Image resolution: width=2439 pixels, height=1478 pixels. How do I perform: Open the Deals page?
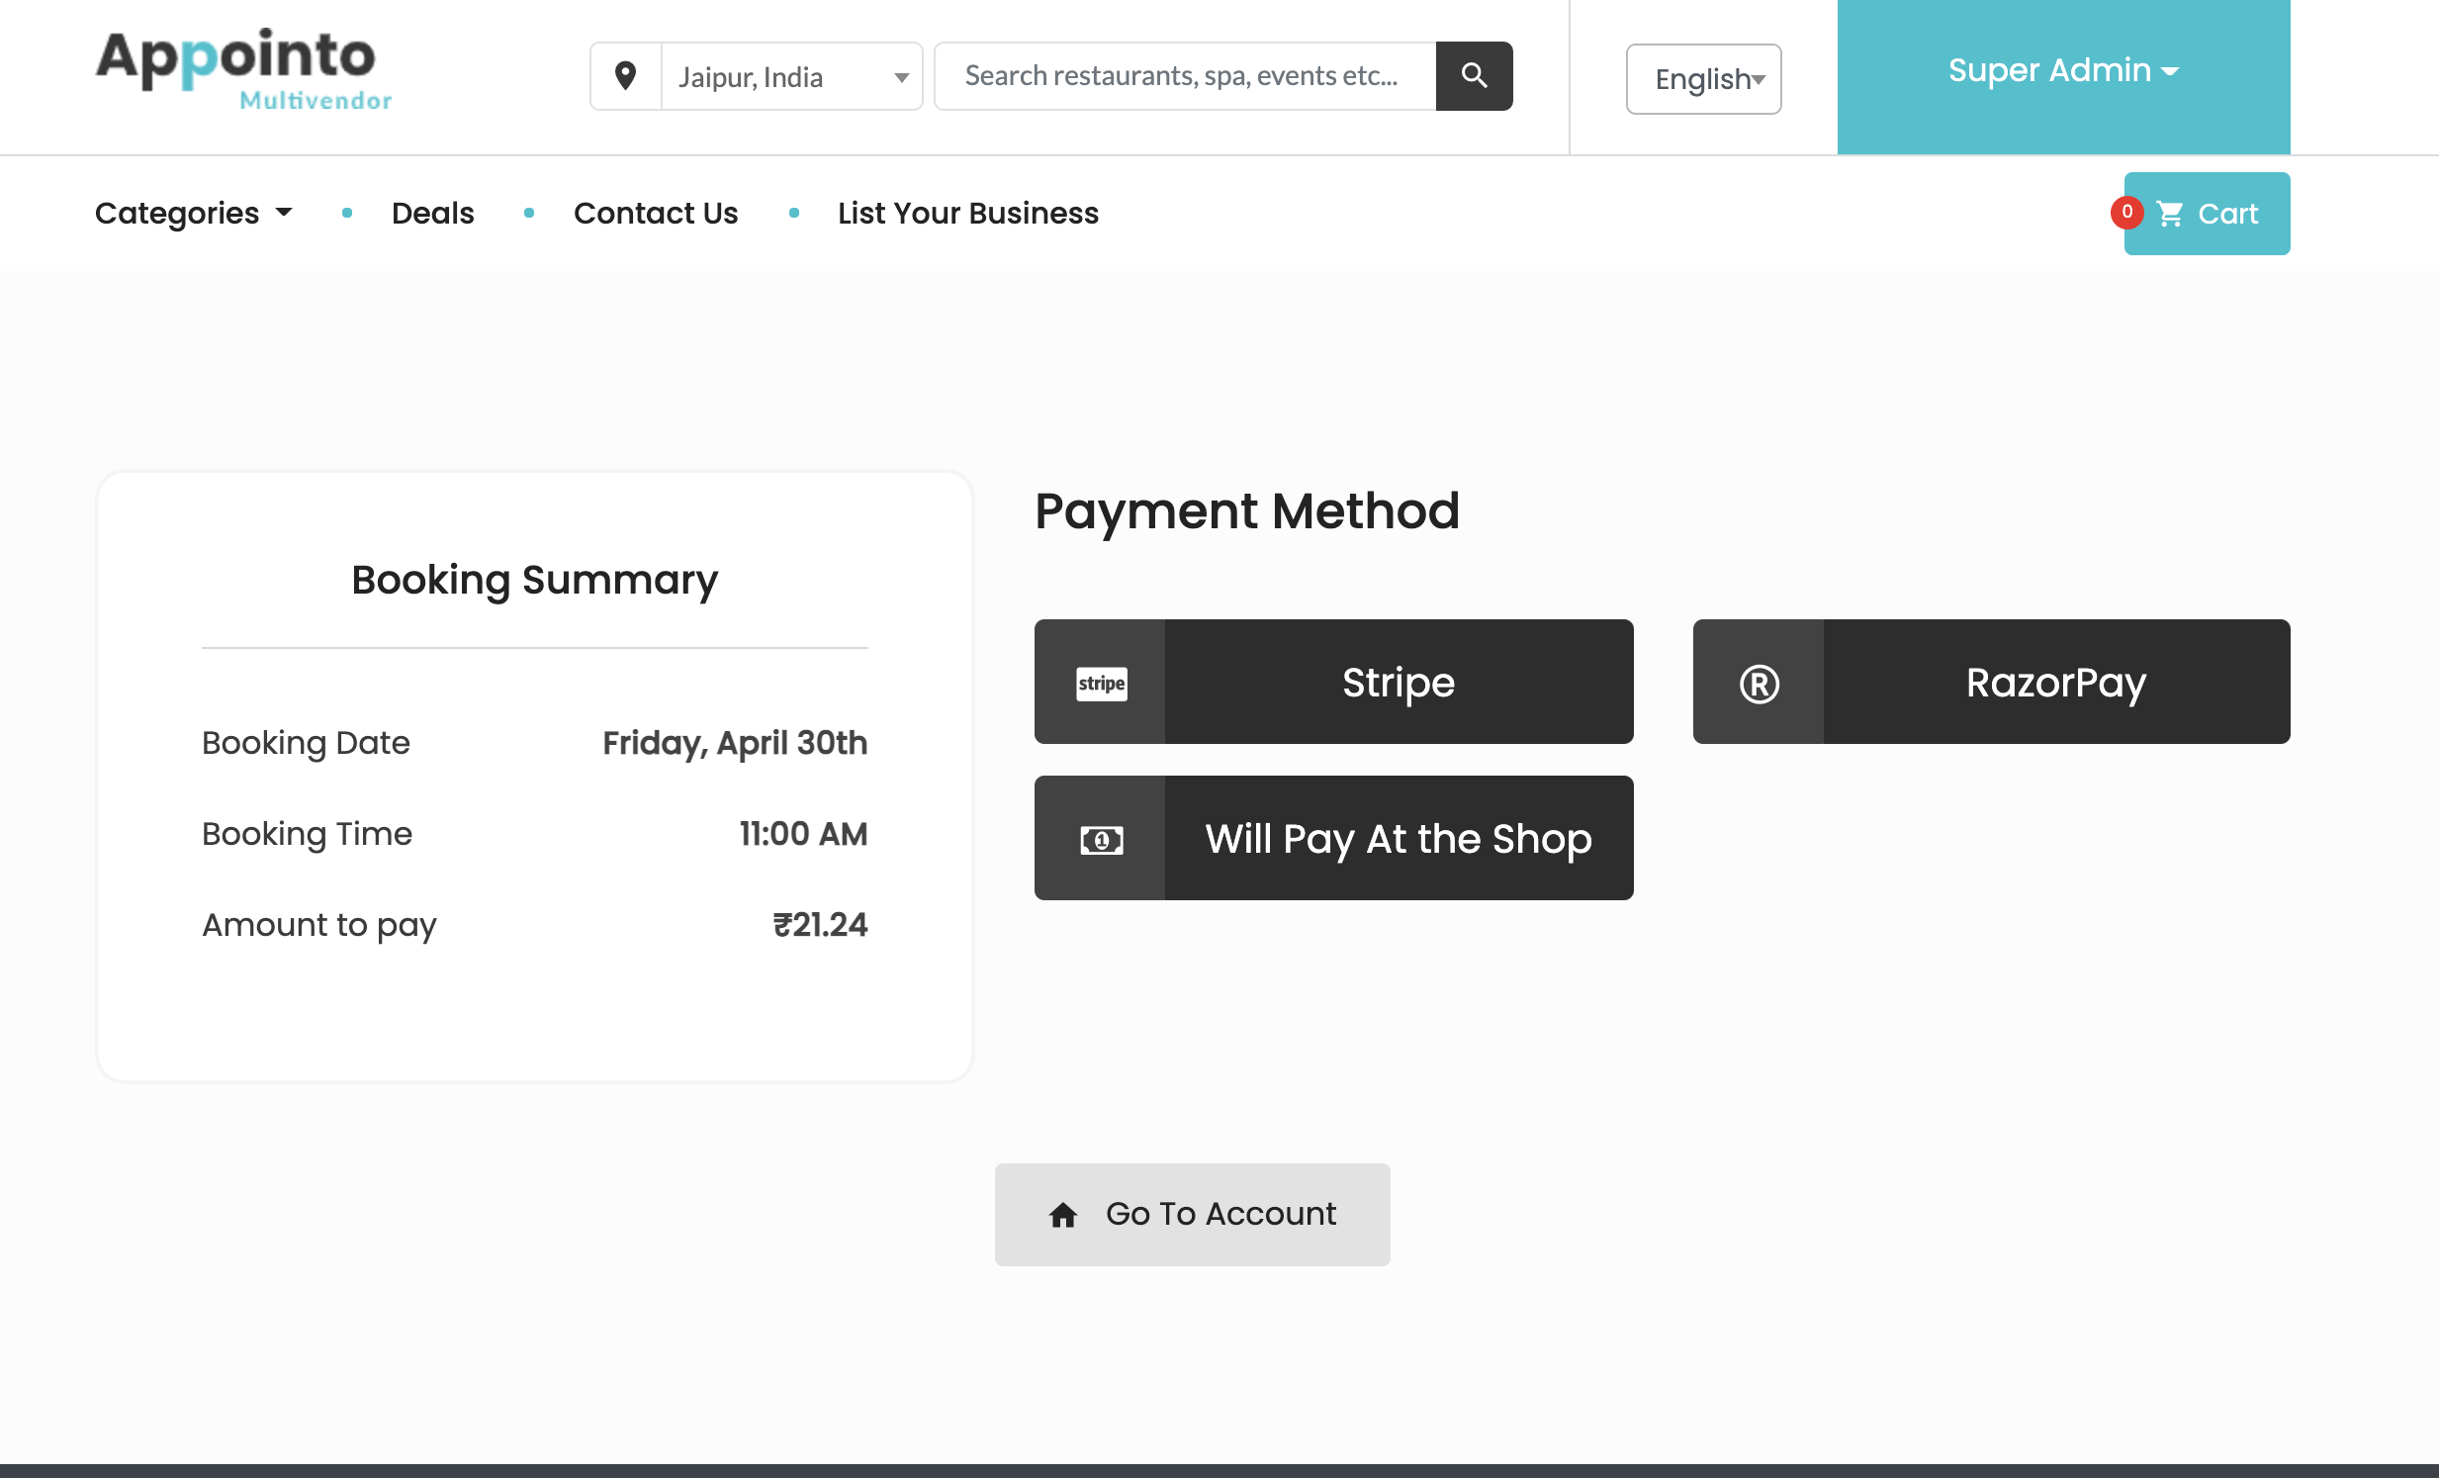(x=432, y=214)
